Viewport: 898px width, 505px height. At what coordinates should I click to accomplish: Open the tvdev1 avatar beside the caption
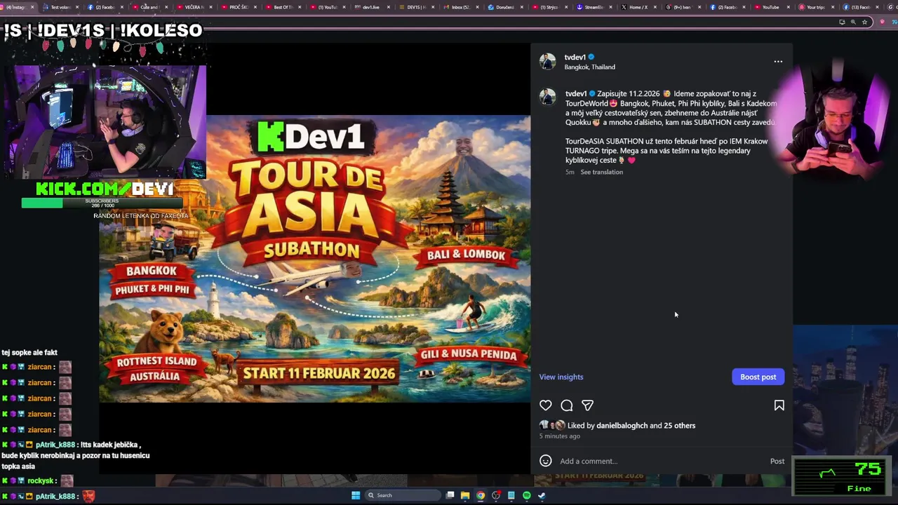(x=547, y=97)
